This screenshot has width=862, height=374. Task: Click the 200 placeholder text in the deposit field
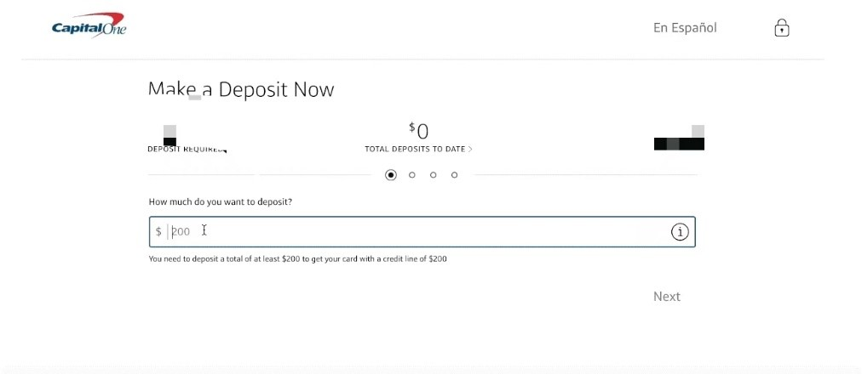tap(181, 232)
